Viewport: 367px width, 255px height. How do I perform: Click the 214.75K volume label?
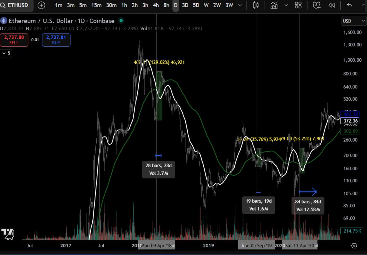352,231
